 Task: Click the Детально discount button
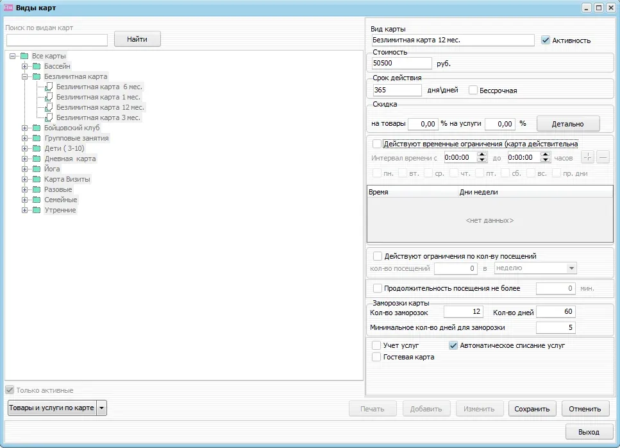568,124
